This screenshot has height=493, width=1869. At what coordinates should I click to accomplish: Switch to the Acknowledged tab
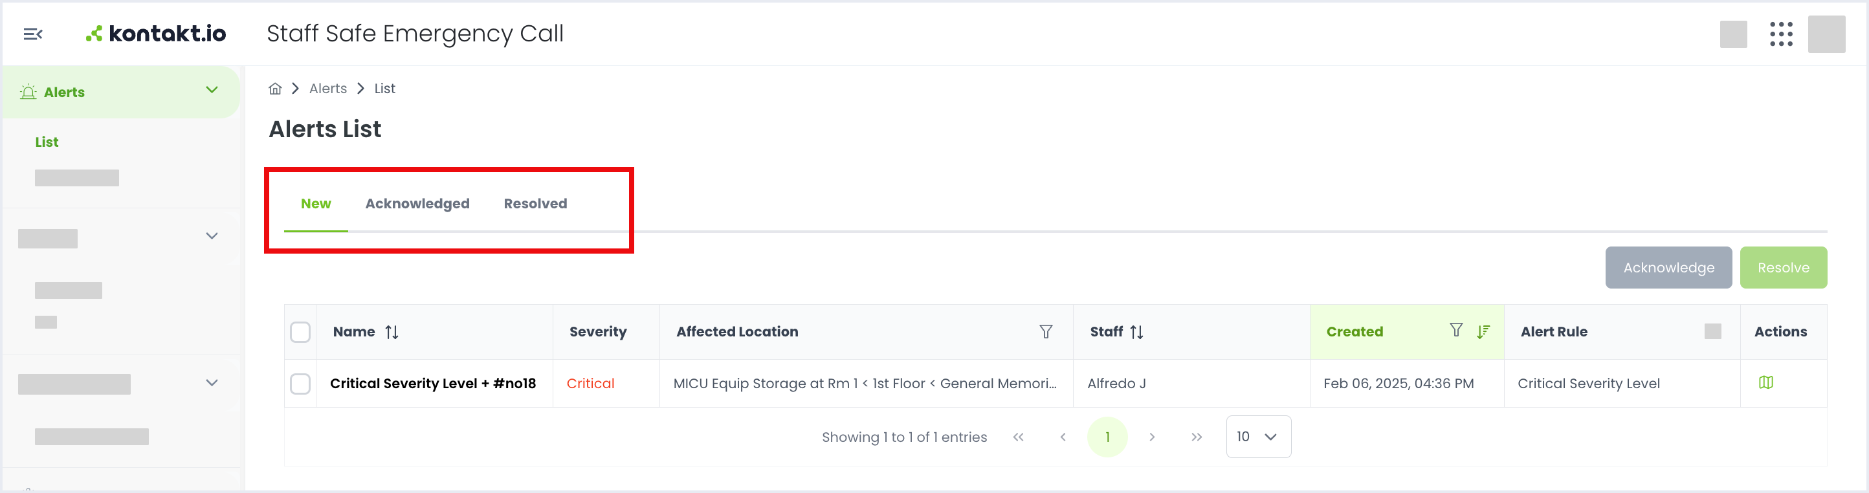point(417,204)
